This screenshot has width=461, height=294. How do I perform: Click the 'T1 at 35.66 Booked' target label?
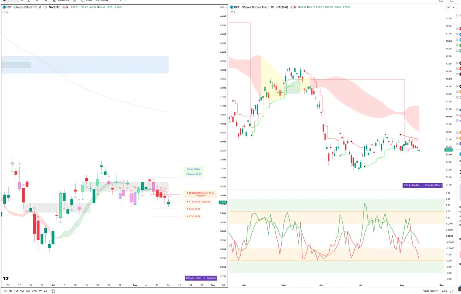click(198, 202)
